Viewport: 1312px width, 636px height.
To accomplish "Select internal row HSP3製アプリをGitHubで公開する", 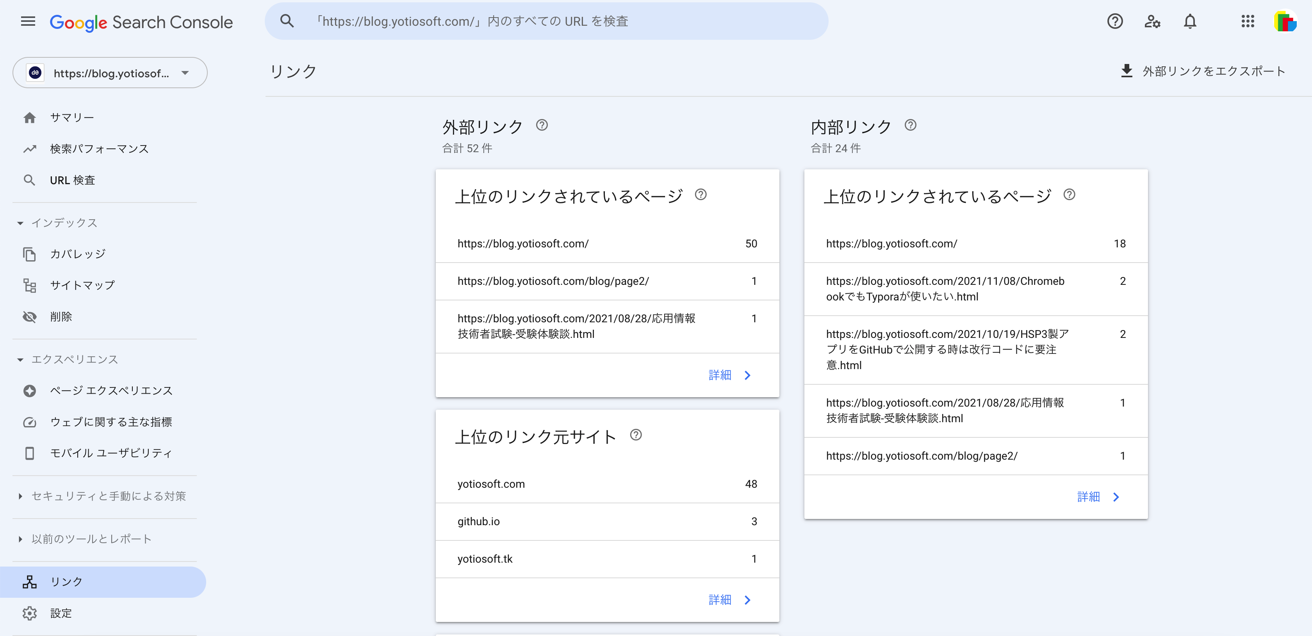I will tap(976, 350).
